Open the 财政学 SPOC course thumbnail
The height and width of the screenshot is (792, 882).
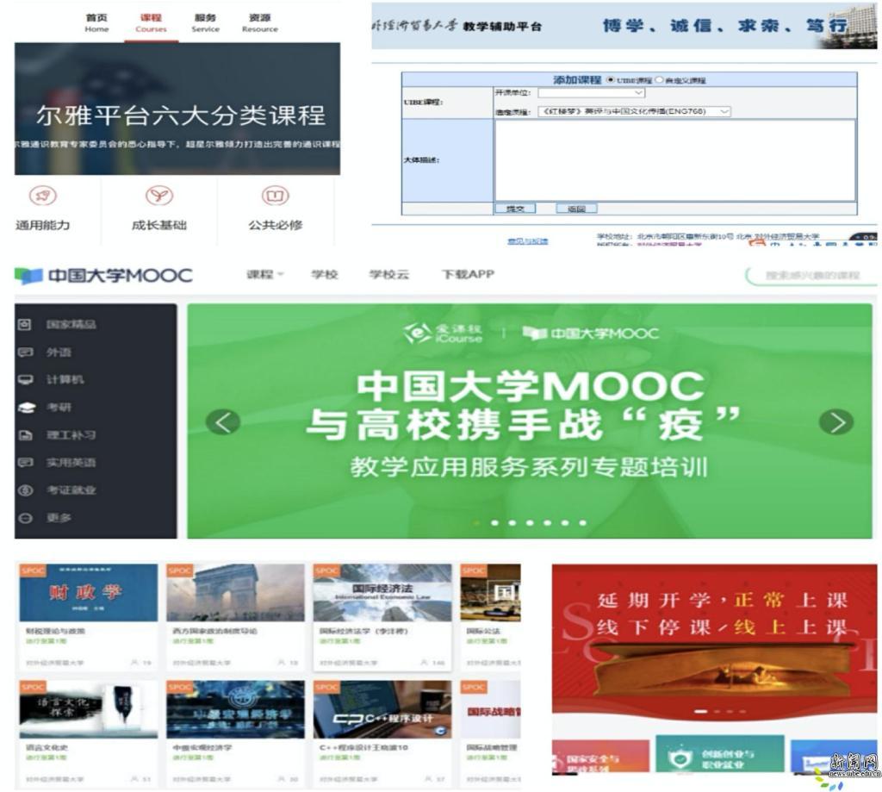tap(89, 593)
